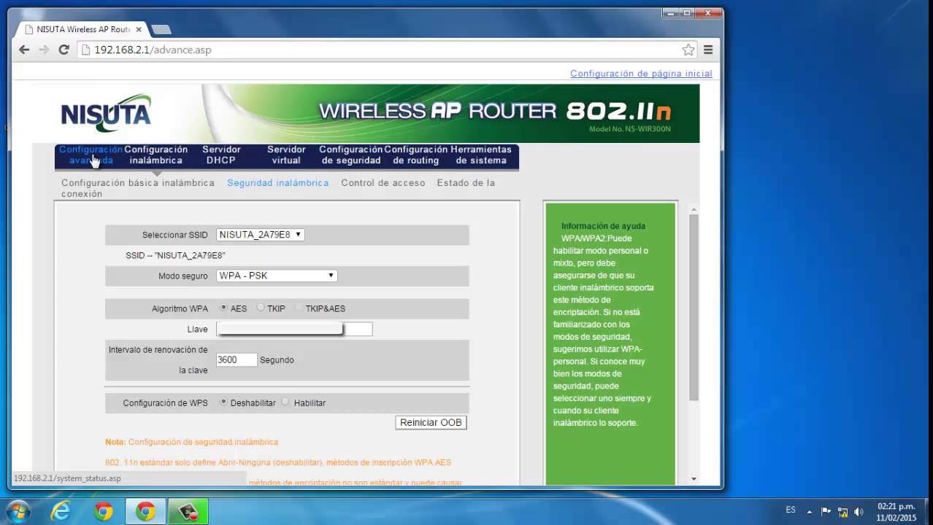Enable WPS with the Habilitar radio

[x=285, y=402]
